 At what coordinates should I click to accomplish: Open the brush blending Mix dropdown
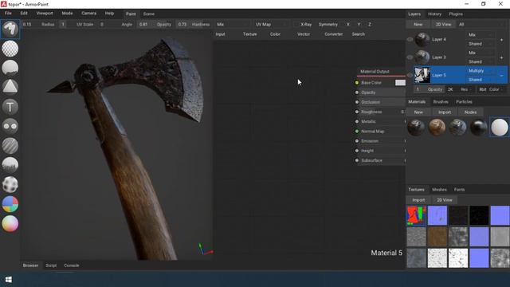pyautogui.click(x=232, y=25)
